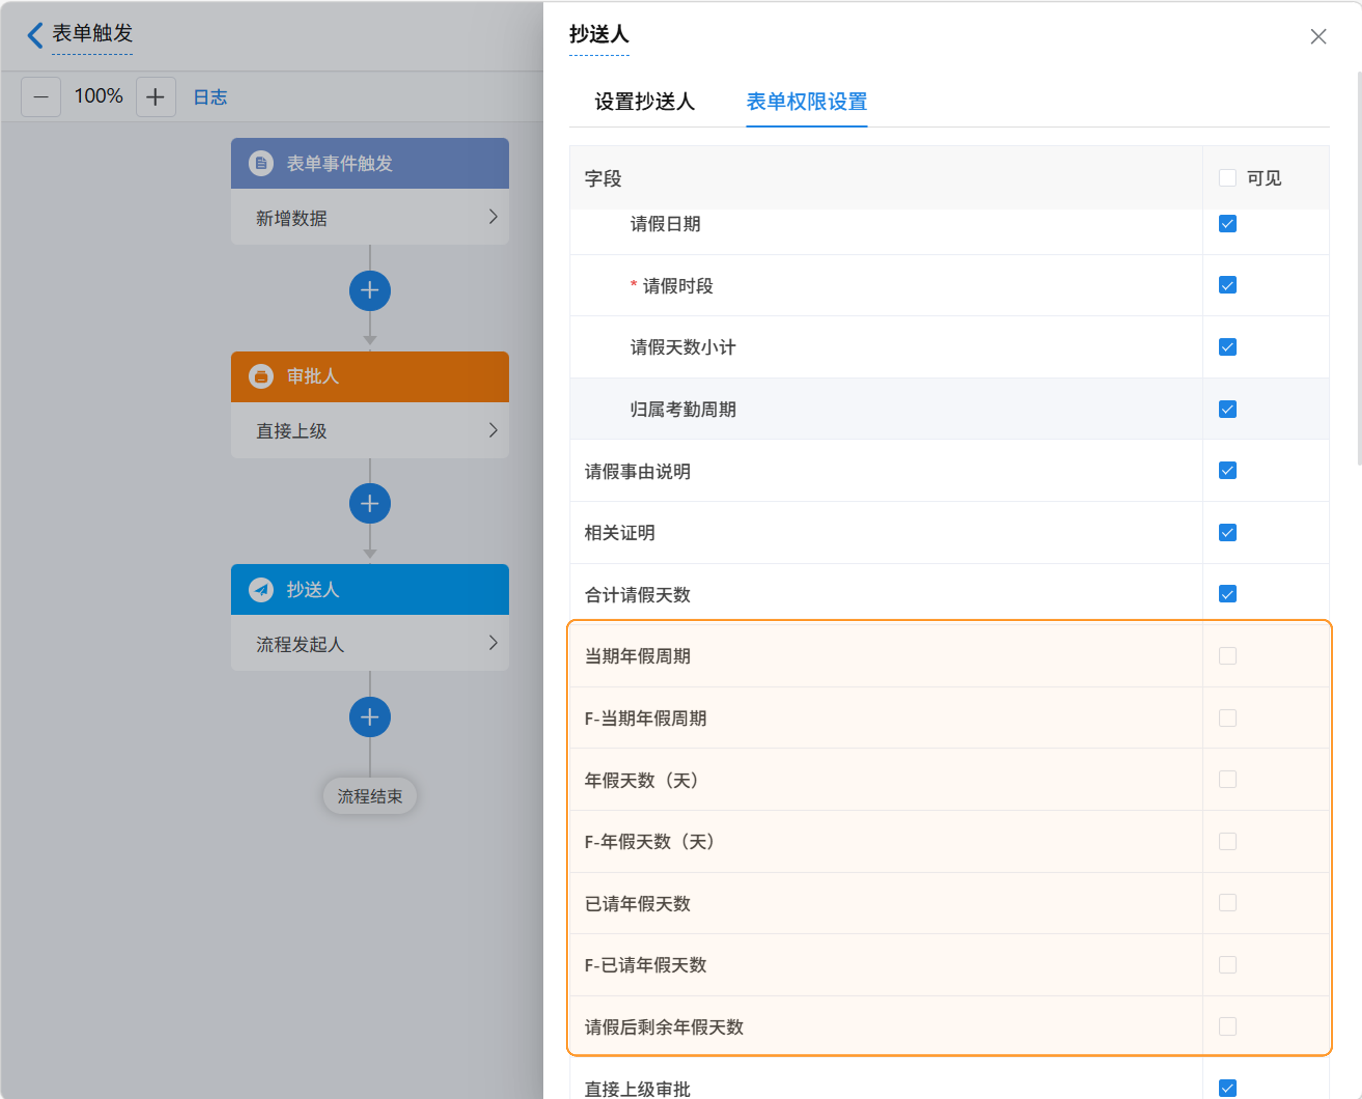Screen dimensions: 1362x1099
Task: Expand the 直接上级 row chevron
Action: point(493,430)
